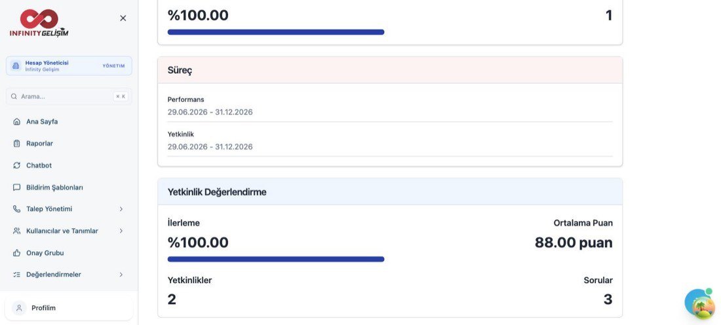
Task: Click the Yetkinlik Değerlendirme progress bar
Action: [x=276, y=260]
